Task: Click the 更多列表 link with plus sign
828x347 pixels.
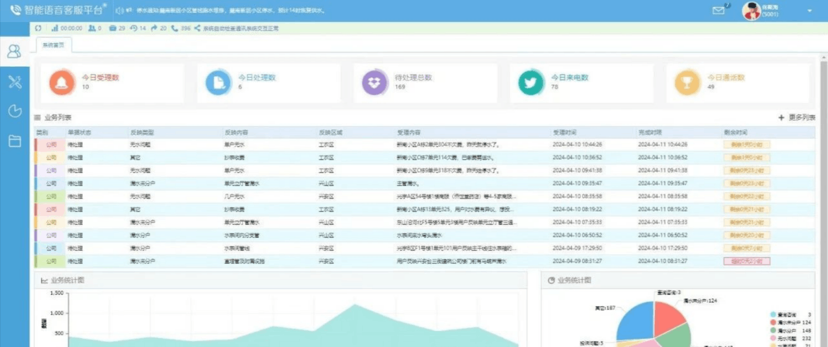Action: click(797, 118)
